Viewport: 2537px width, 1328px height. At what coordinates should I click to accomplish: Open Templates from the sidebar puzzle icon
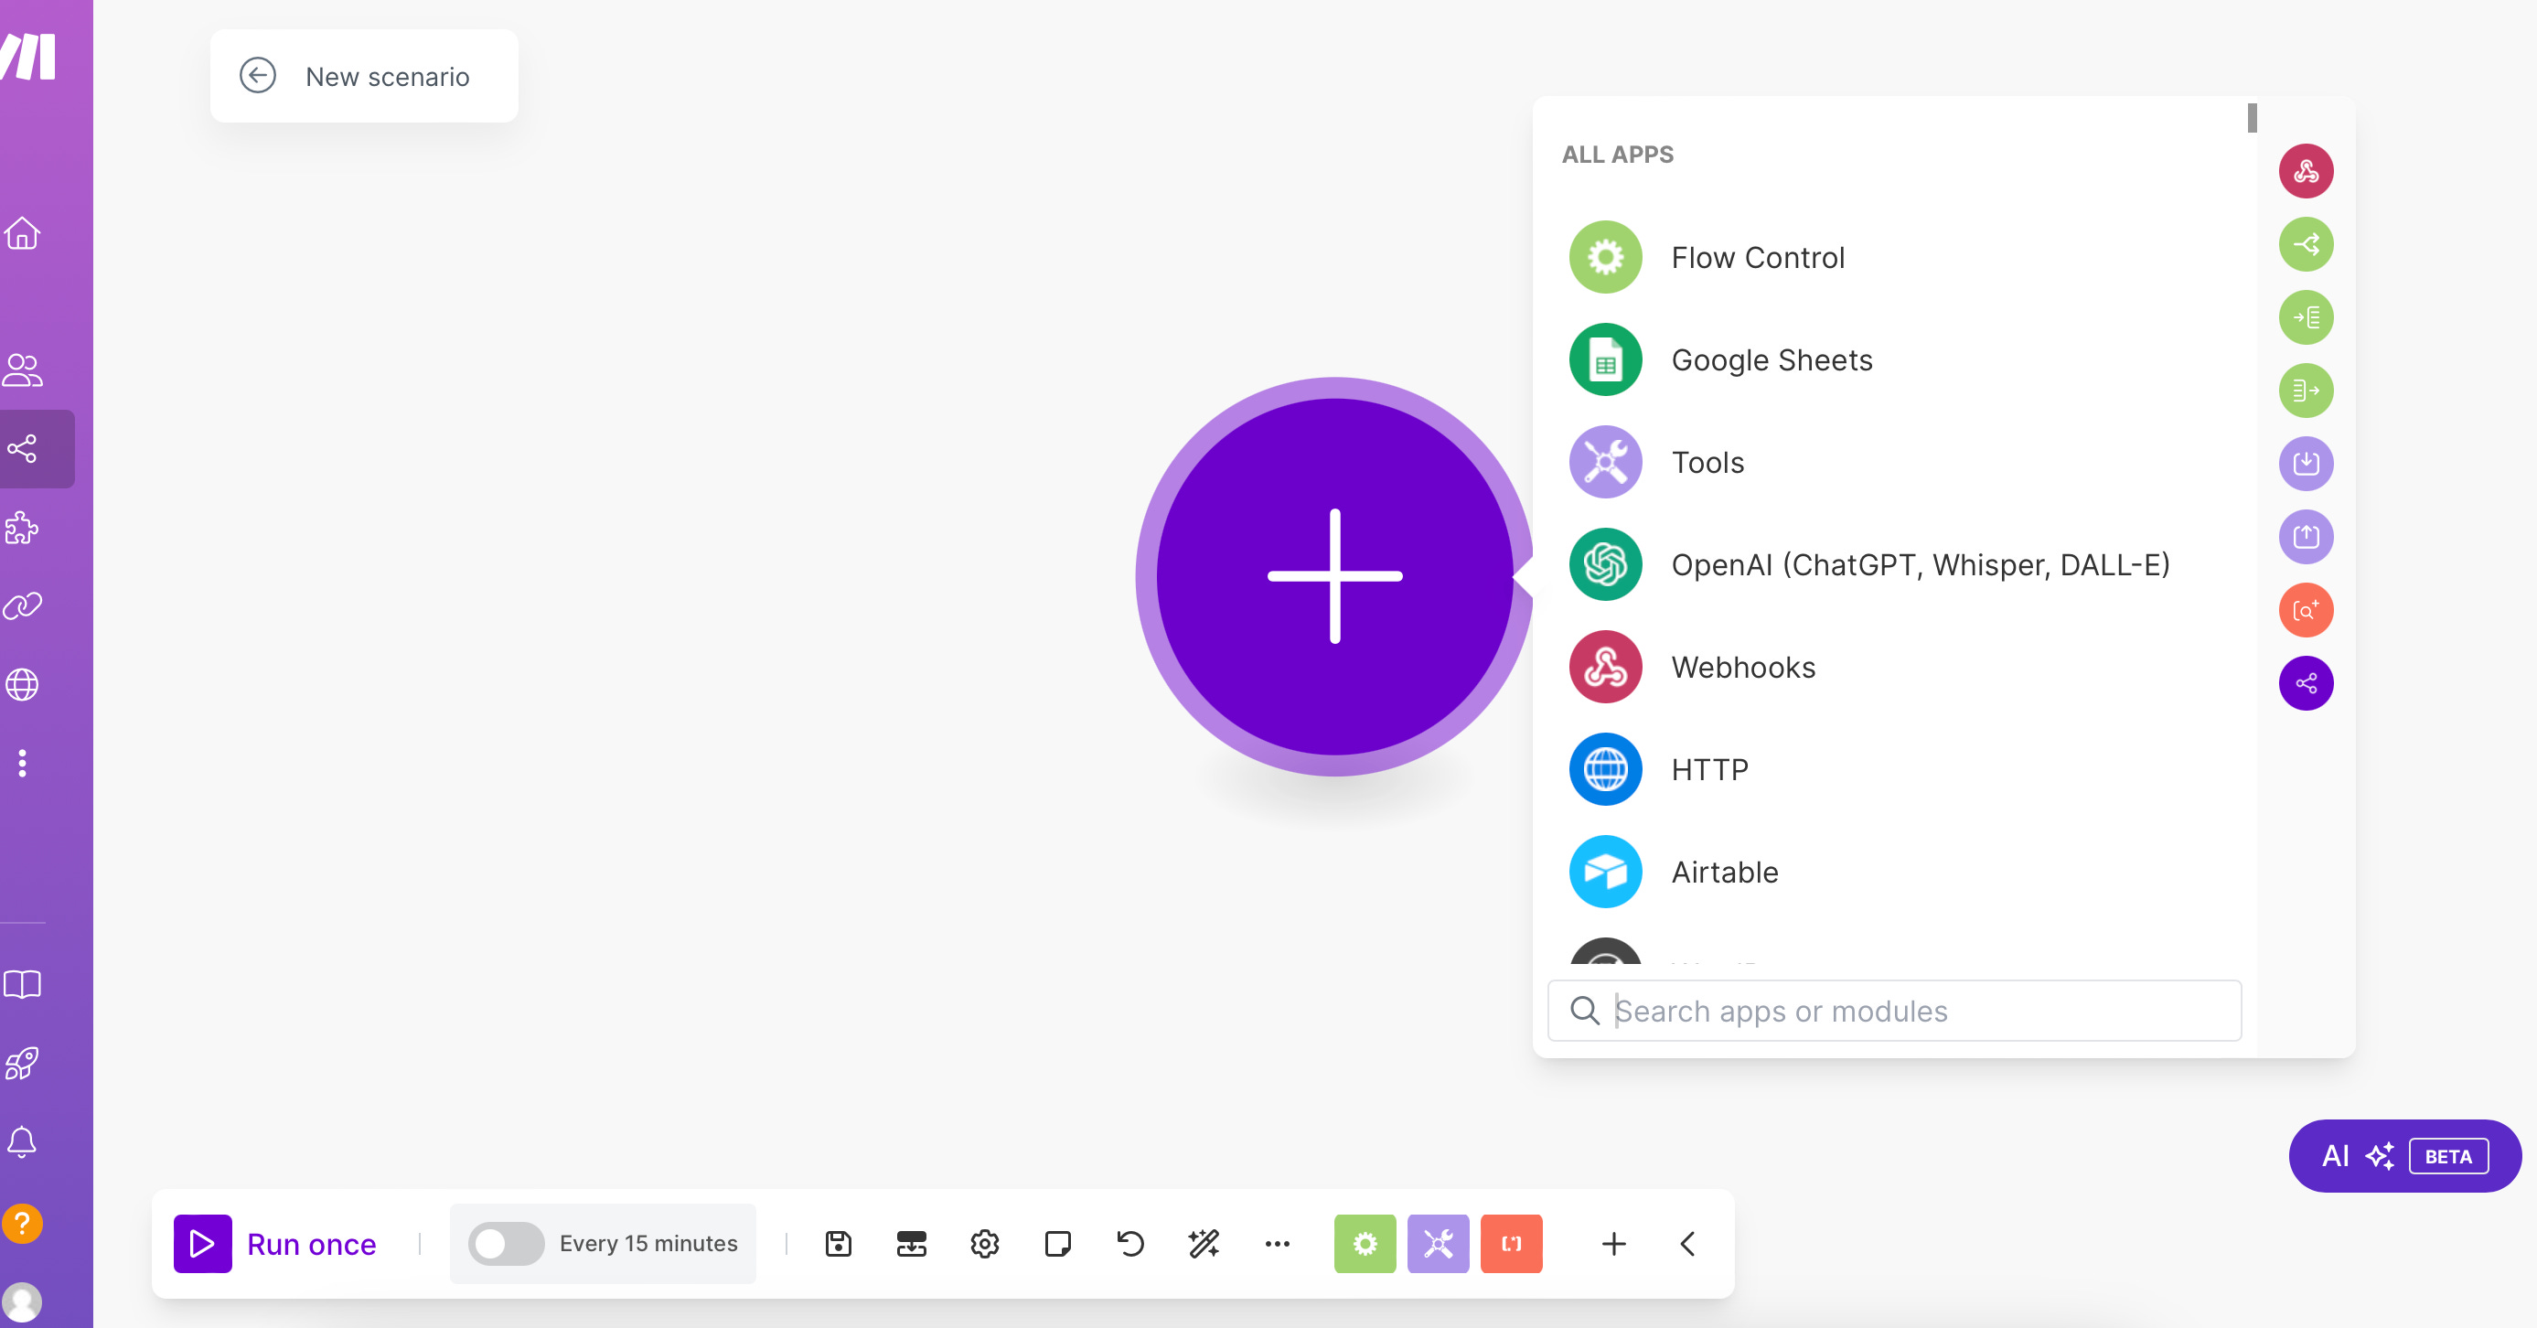pos(24,529)
